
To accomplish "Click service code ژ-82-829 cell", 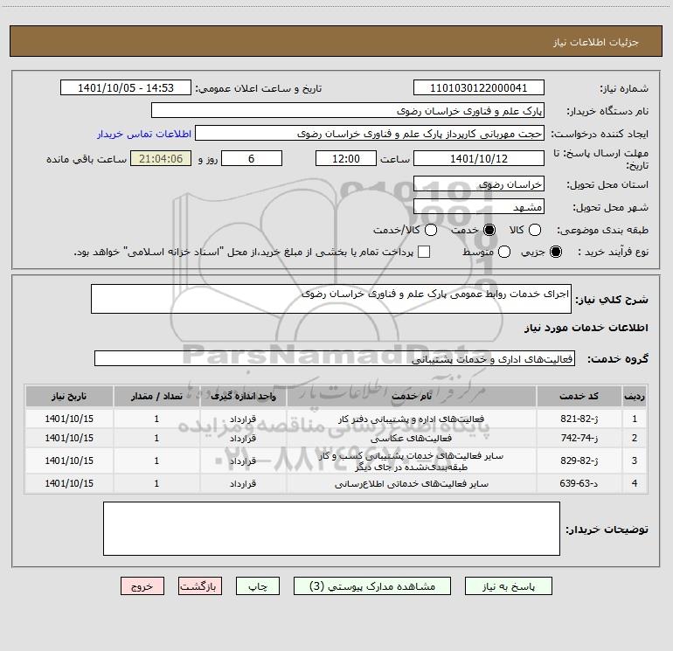I will pos(579,461).
